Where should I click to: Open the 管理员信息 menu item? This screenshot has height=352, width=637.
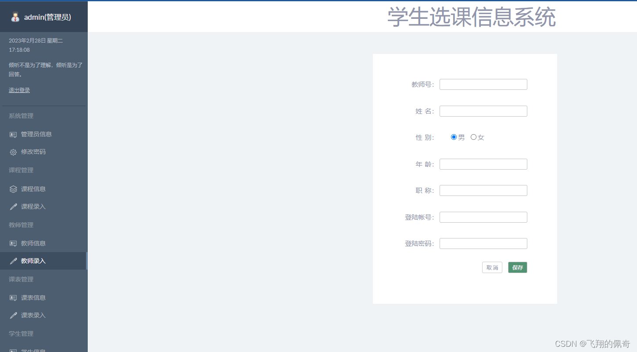pos(36,134)
